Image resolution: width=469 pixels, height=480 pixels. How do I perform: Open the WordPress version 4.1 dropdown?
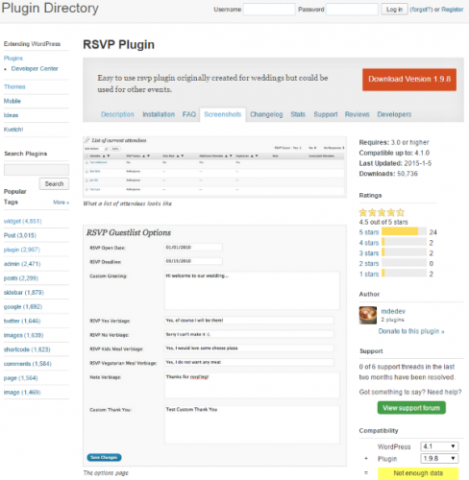(439, 446)
